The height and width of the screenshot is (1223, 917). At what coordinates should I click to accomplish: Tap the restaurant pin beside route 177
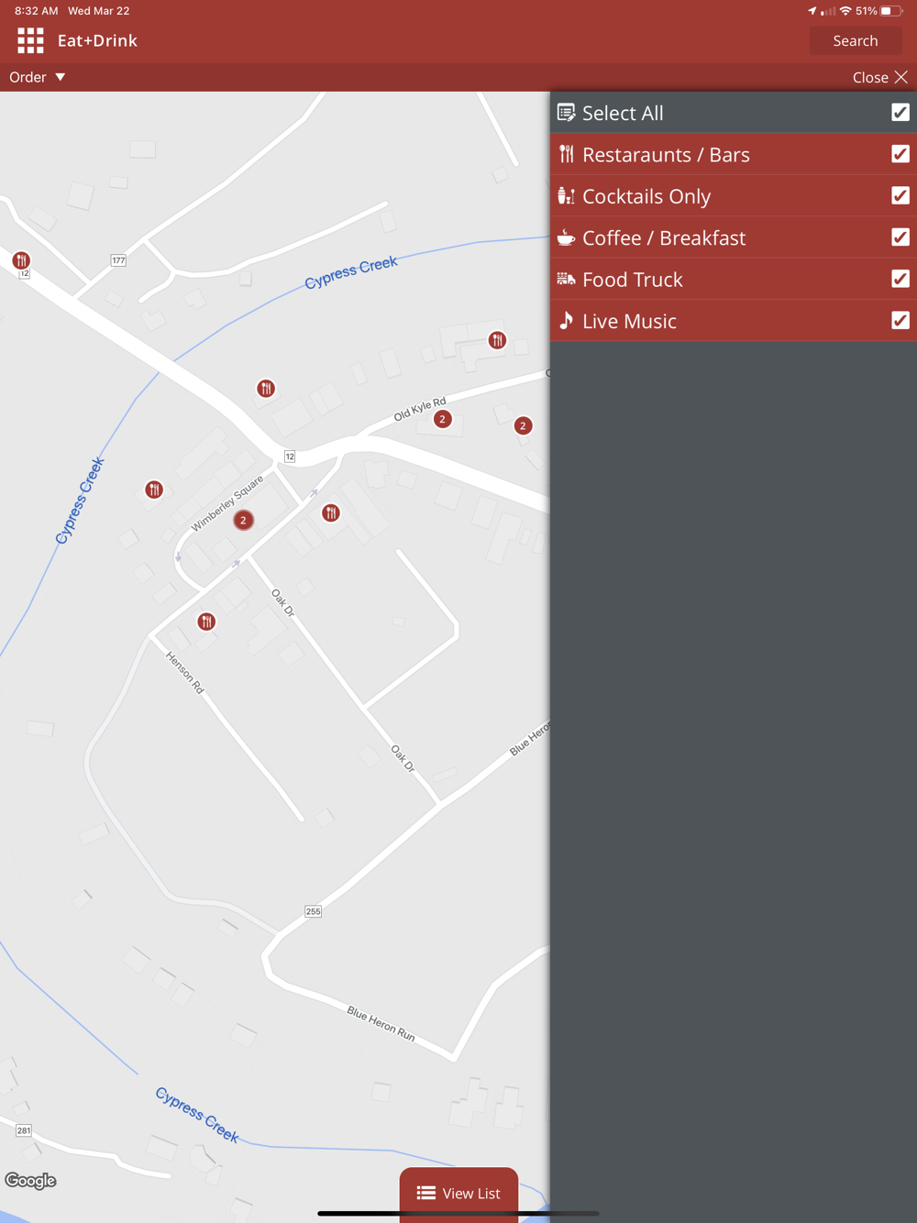coord(21,260)
